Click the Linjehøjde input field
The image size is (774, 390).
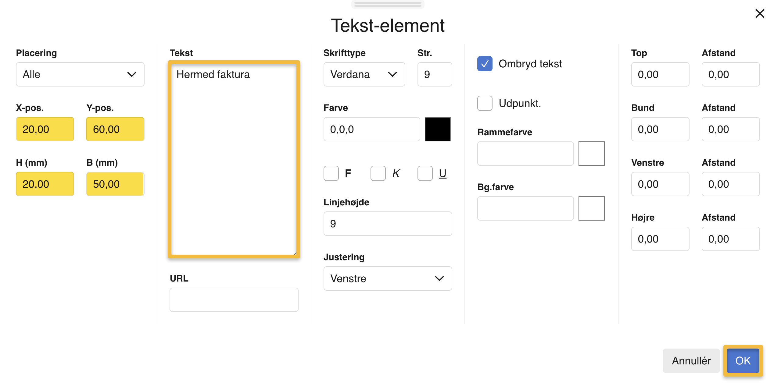(387, 224)
